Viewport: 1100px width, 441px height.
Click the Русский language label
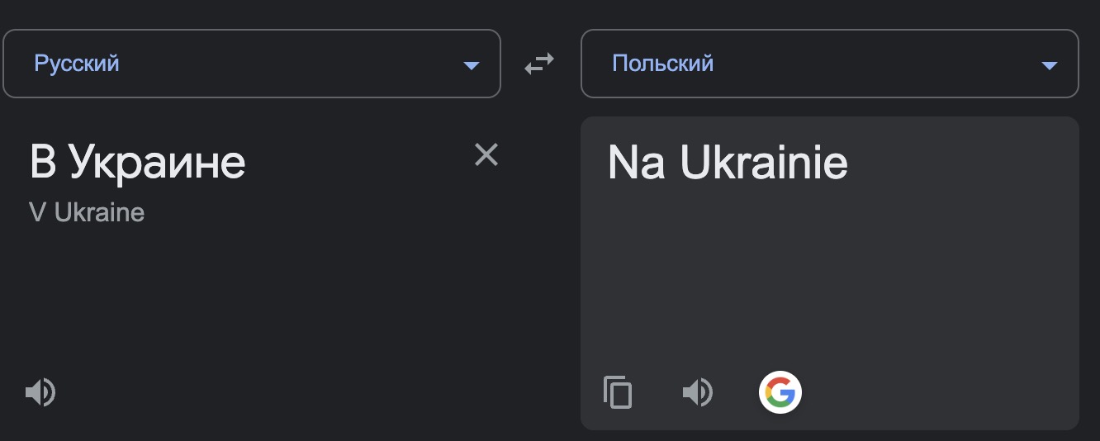click(77, 63)
